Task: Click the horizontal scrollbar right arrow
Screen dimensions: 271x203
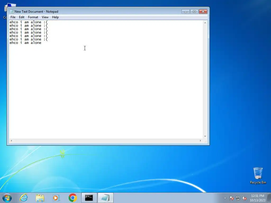Action: pyautogui.click(x=201, y=141)
